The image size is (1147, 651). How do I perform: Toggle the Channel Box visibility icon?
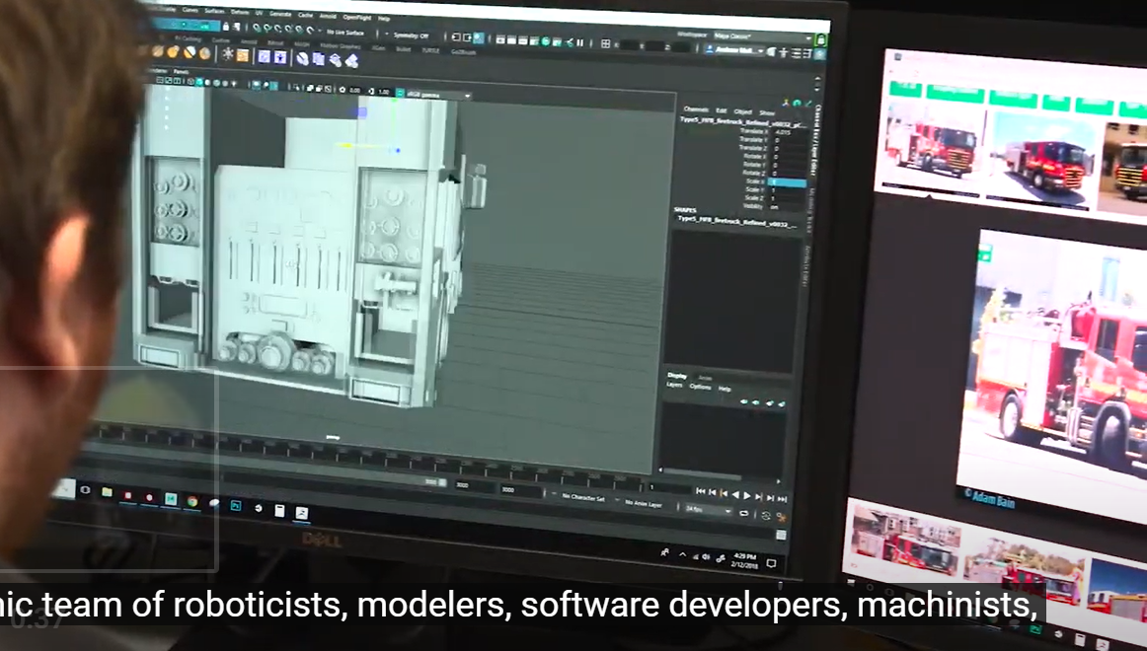click(818, 52)
